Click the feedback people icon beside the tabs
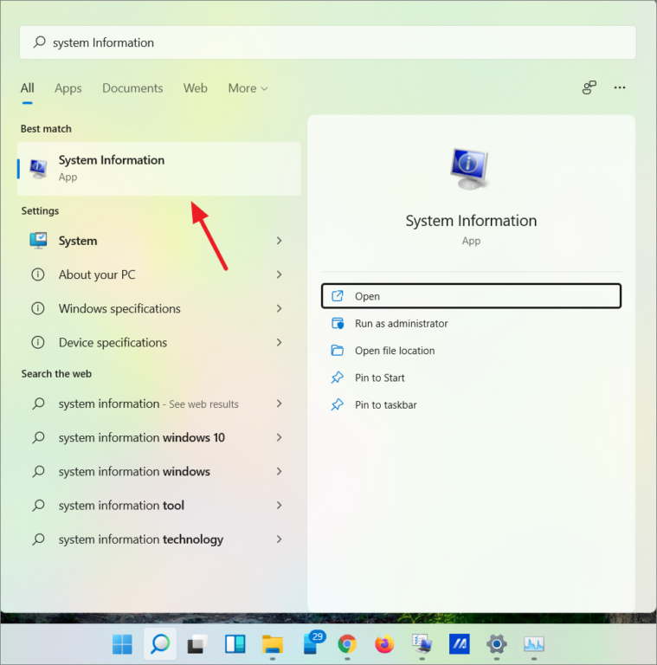This screenshot has height=665, width=657. pyautogui.click(x=589, y=87)
